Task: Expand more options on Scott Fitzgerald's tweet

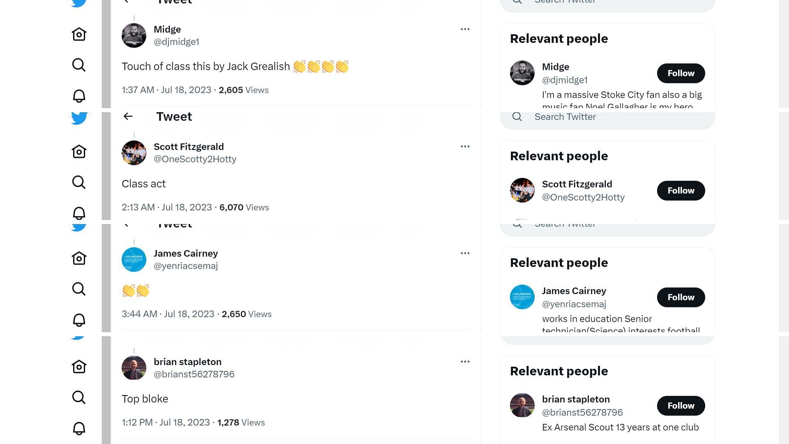Action: point(465,146)
